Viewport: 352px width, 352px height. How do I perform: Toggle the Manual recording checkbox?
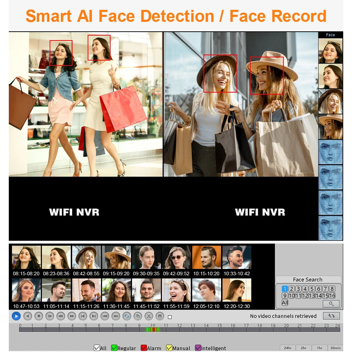[x=169, y=348]
